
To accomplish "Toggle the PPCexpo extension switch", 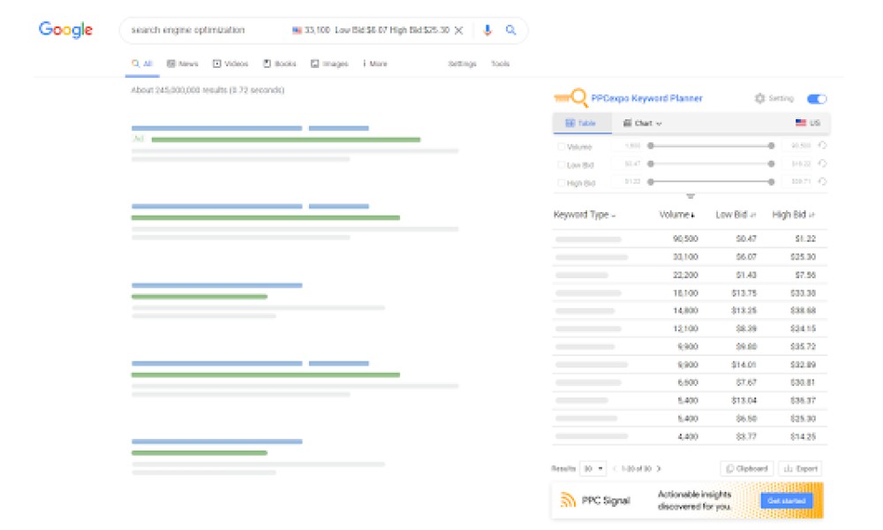I will 817,99.
